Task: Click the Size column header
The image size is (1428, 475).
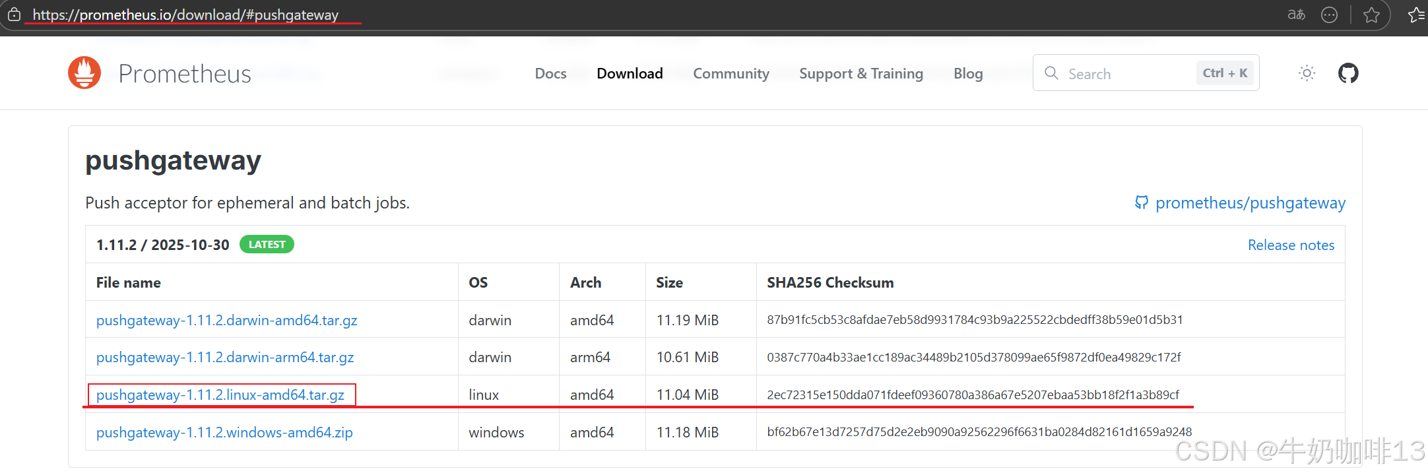Action: click(670, 282)
